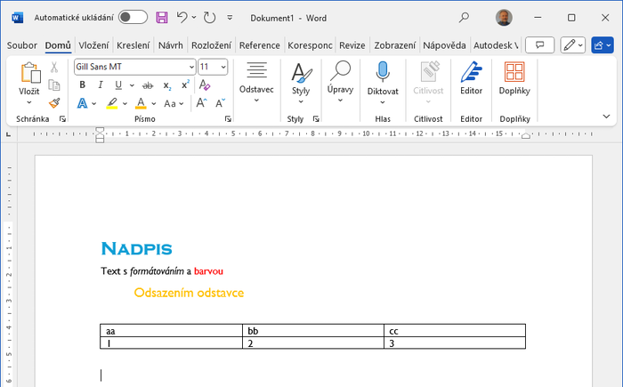Click the Format Painter brush icon
This screenshot has width=623, height=387.
tap(54, 102)
